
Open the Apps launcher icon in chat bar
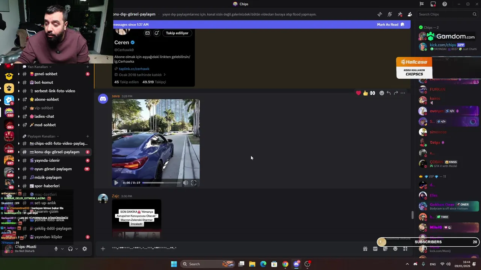coord(405,249)
